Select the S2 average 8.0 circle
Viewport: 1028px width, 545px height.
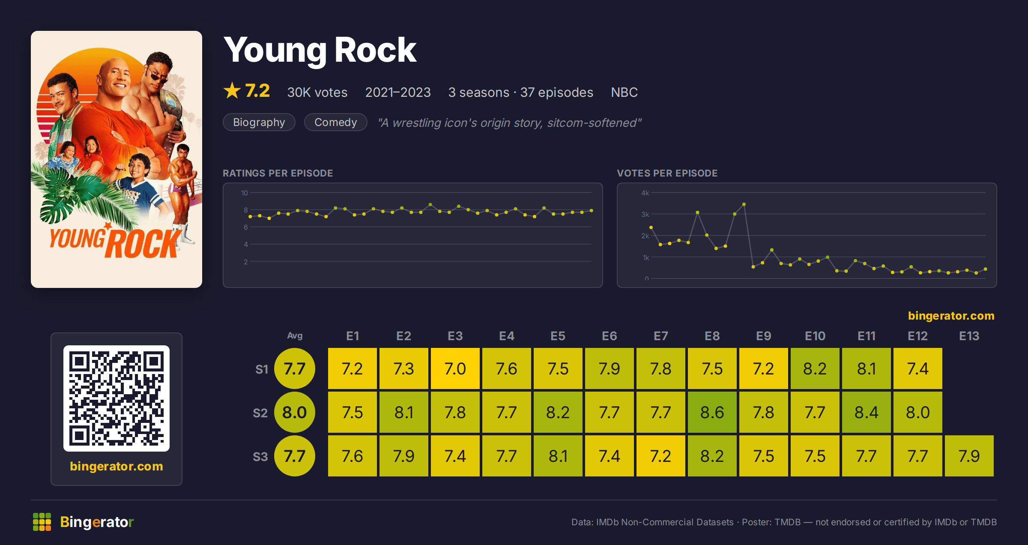click(295, 412)
